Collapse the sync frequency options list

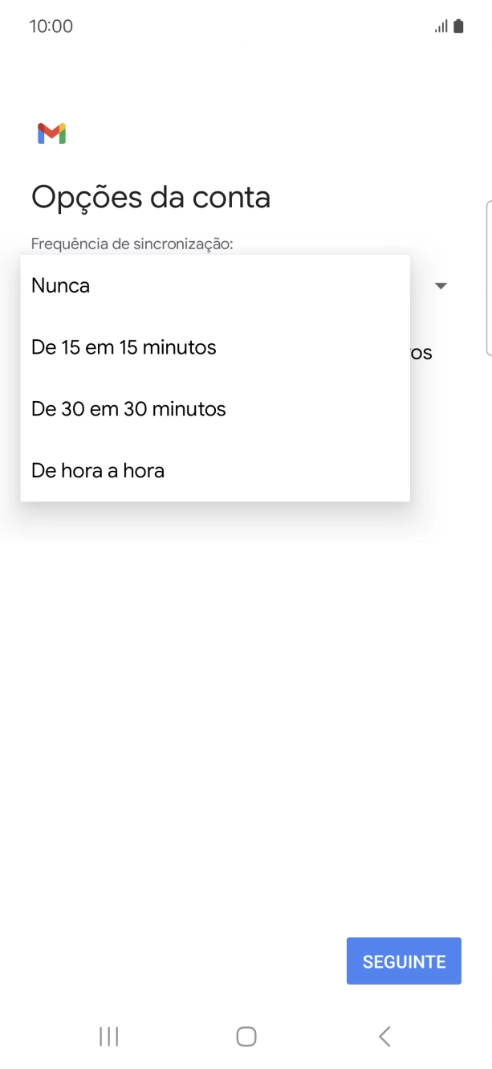click(441, 285)
